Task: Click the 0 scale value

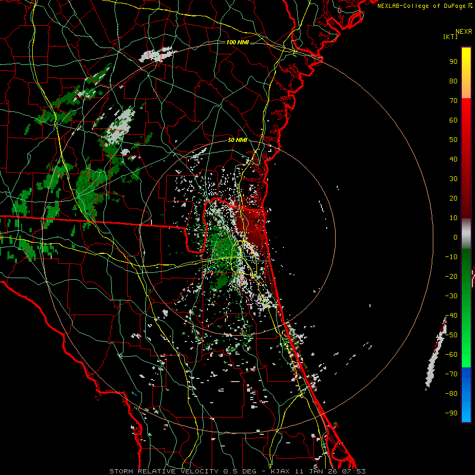Action: coord(455,237)
